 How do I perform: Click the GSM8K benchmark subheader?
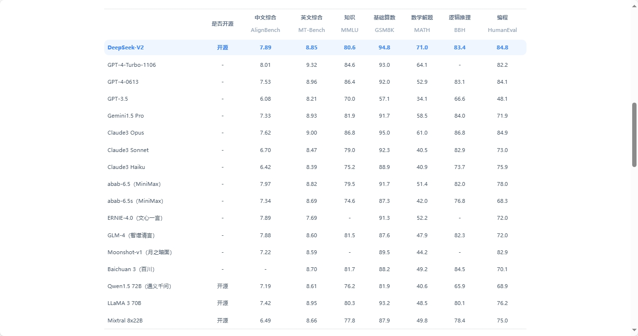click(384, 30)
